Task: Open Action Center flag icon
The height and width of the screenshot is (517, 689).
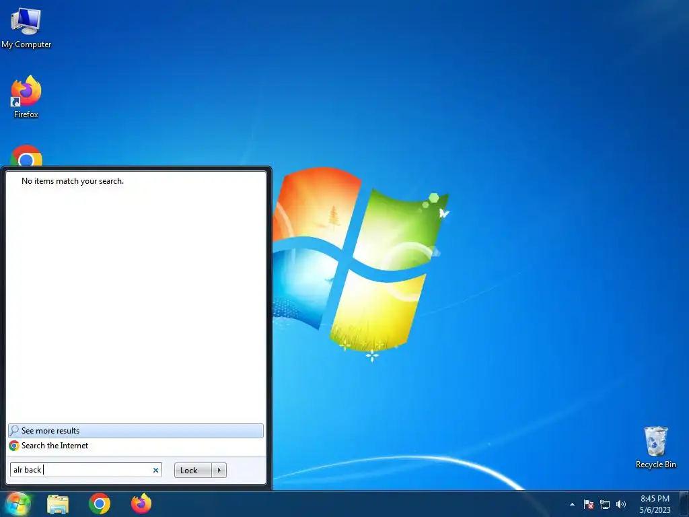Action: 589,504
